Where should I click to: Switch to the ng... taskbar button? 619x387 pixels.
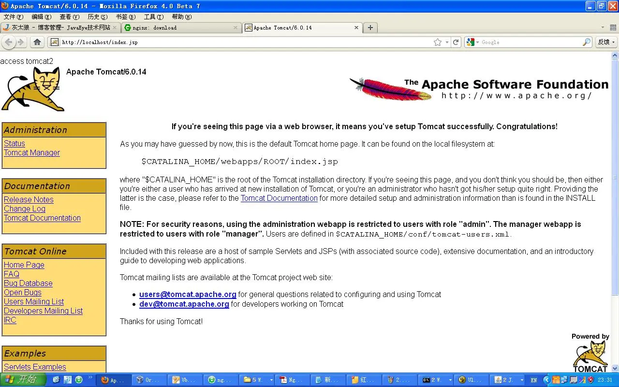[x=220, y=380]
